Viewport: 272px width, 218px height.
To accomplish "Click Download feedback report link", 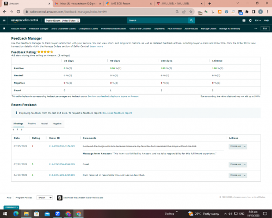I will [117, 113].
